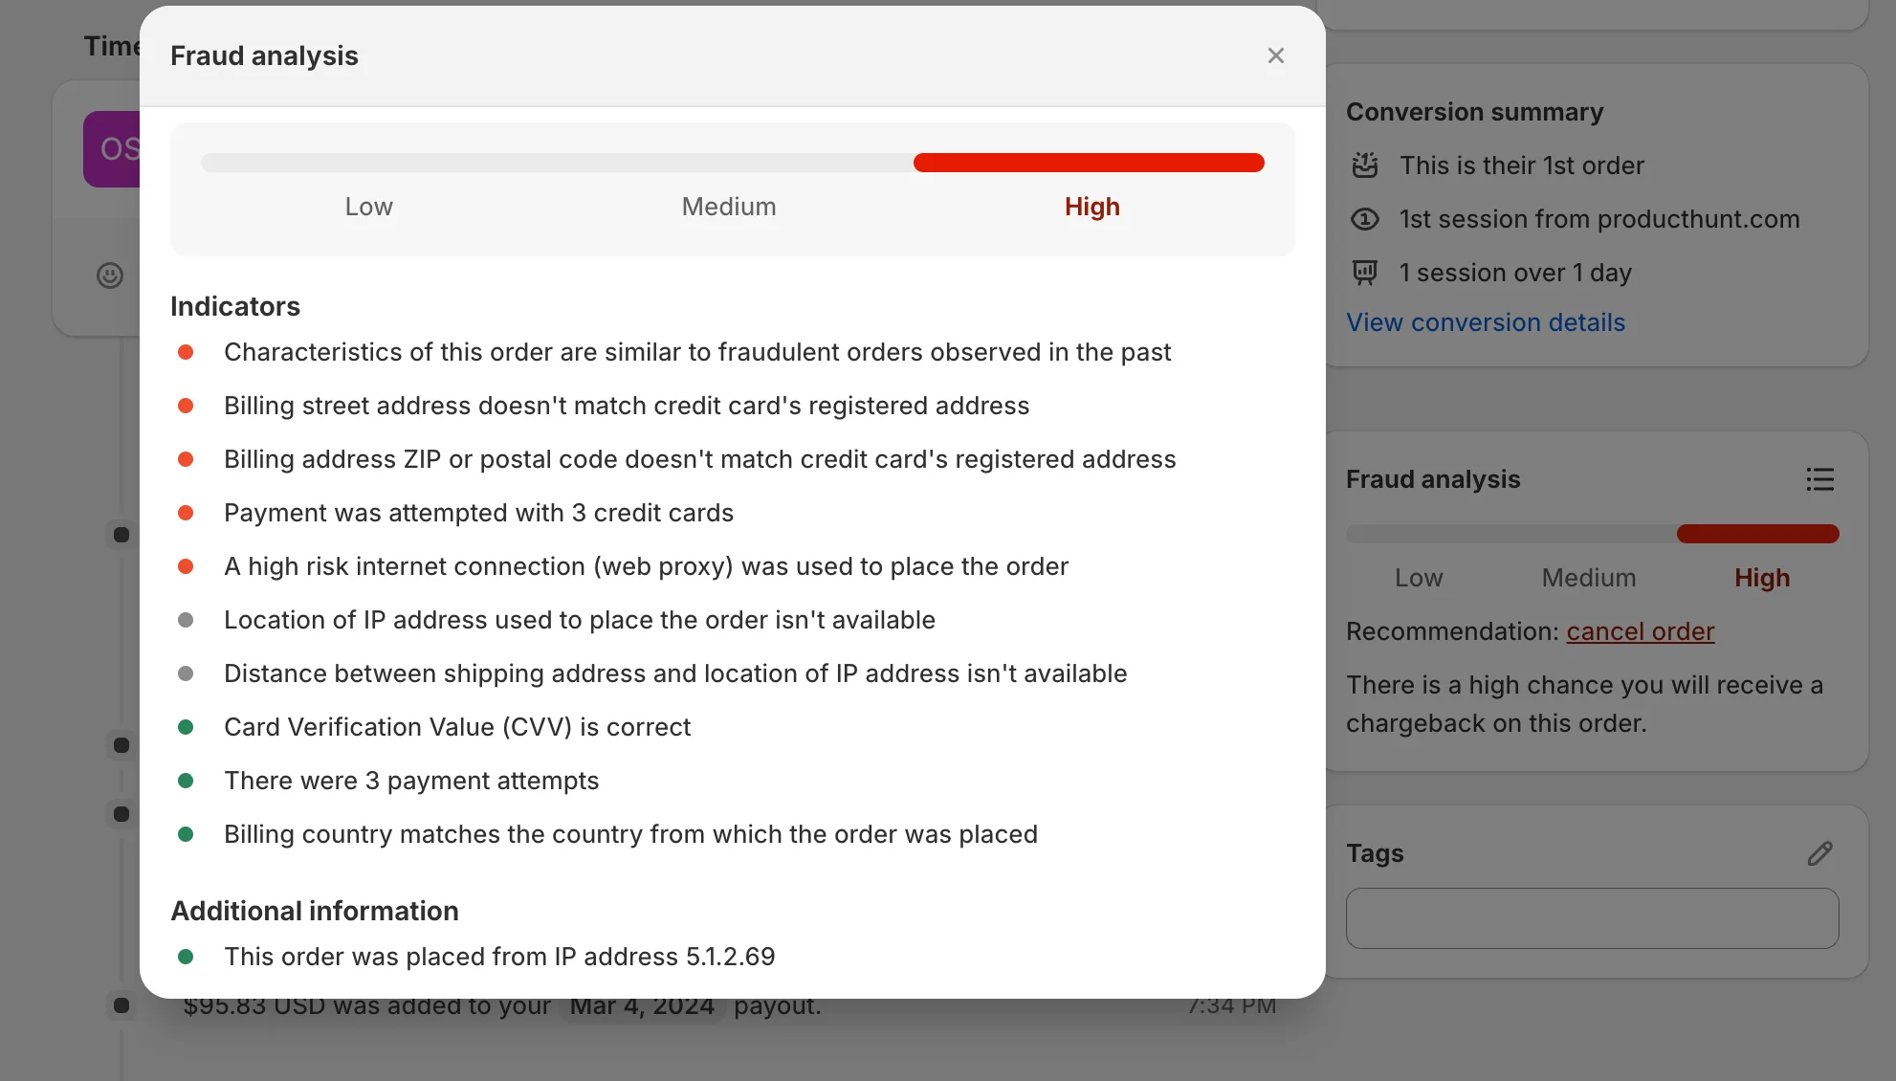Click the purple OS avatar icon
Viewport: 1896px width, 1081px height.
pos(113,149)
